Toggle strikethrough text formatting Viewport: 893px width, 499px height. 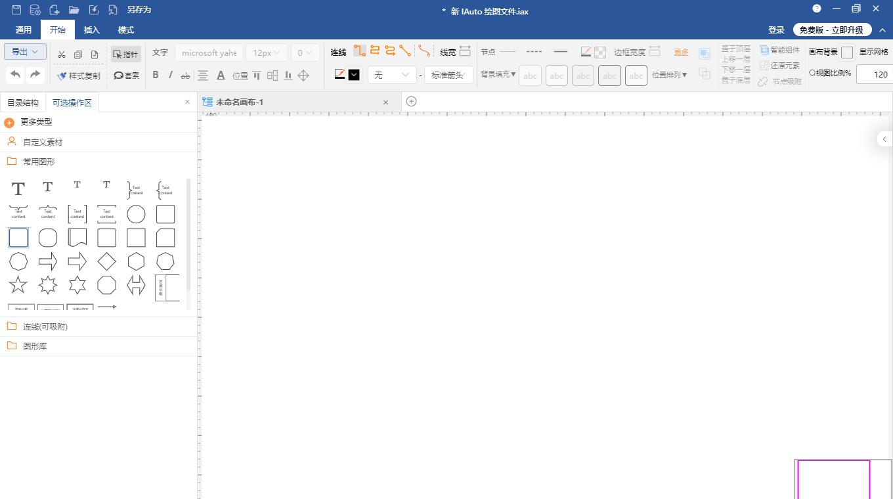pyautogui.click(x=185, y=76)
